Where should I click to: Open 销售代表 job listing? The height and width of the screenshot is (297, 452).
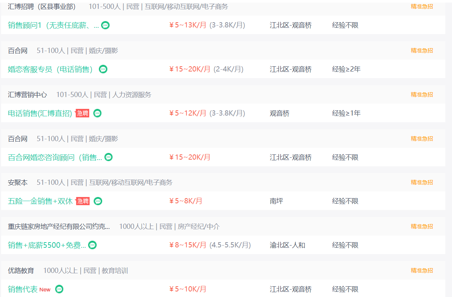[x=23, y=289]
